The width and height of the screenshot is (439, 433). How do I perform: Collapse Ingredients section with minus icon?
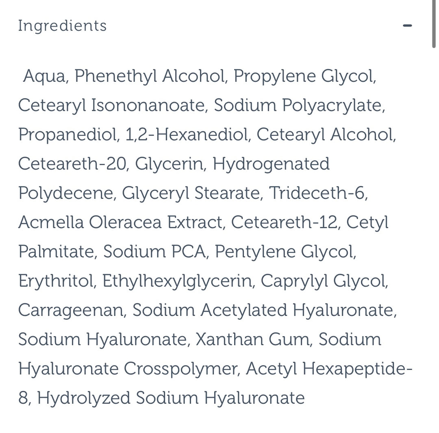407,26
